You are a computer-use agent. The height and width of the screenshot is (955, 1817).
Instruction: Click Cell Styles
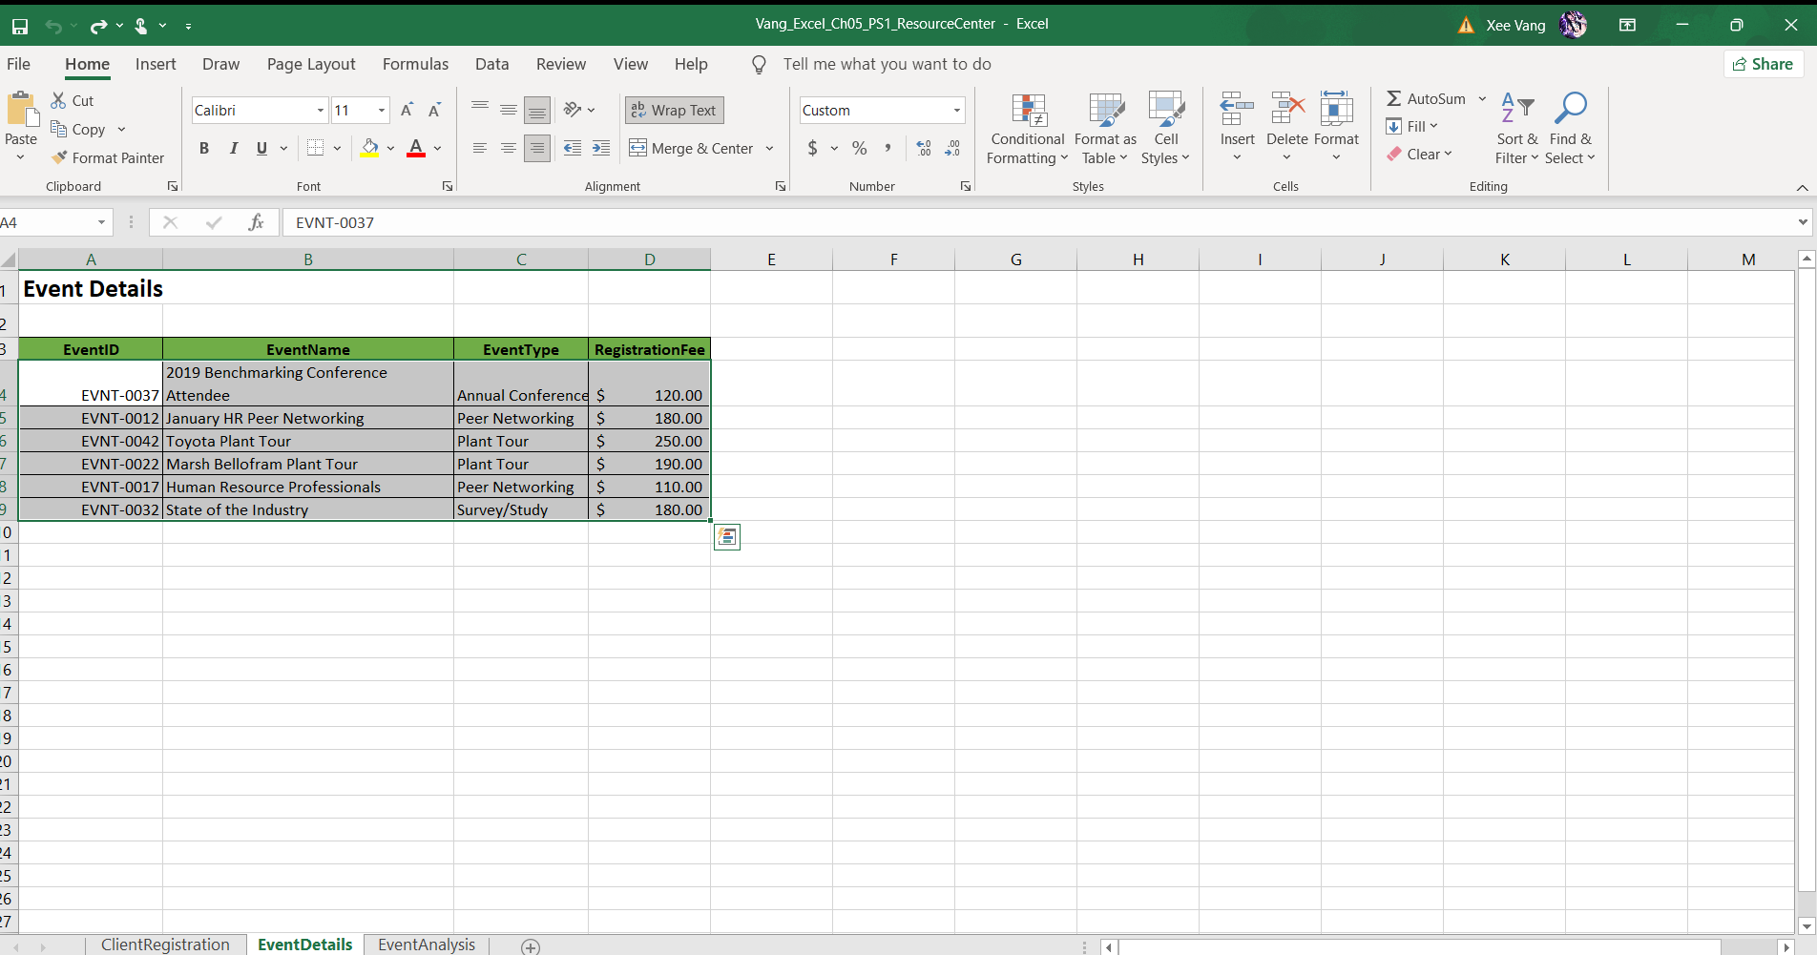(x=1166, y=129)
